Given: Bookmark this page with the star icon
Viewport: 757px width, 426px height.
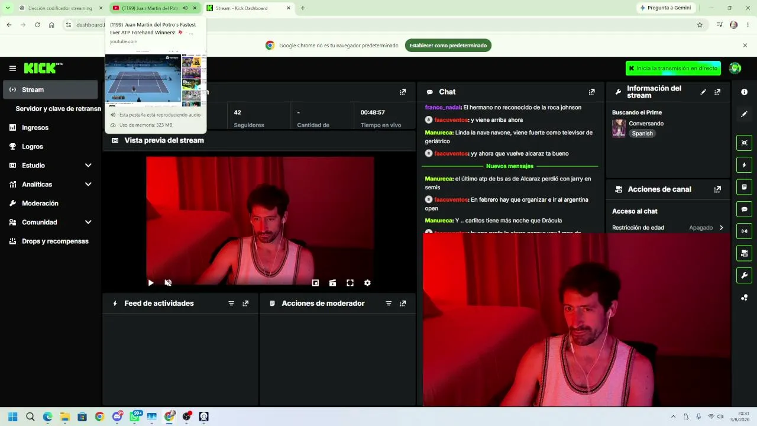Looking at the screenshot, I should pyautogui.click(x=700, y=25).
